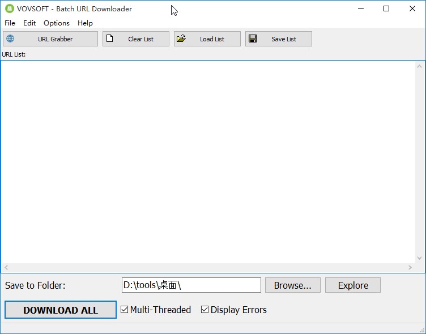Click the VOVSOFT app icon in title bar
The width and height of the screenshot is (426, 334).
[x=10, y=8]
